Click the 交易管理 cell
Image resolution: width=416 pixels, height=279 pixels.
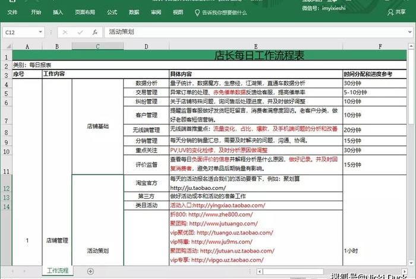[146, 93]
